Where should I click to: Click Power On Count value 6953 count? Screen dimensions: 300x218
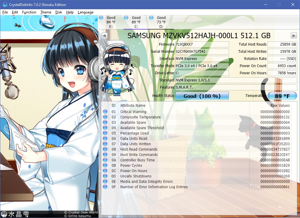(x=282, y=66)
